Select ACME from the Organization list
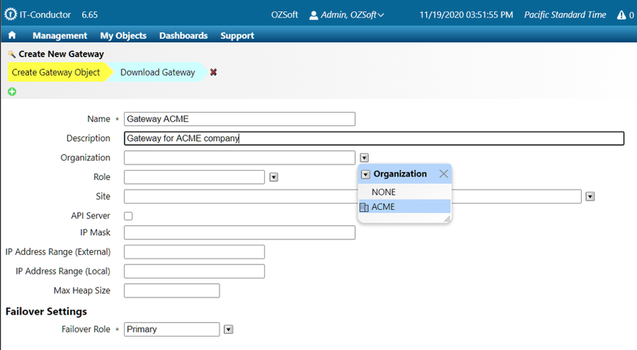Viewport: 637px width, 350px height. [383, 207]
